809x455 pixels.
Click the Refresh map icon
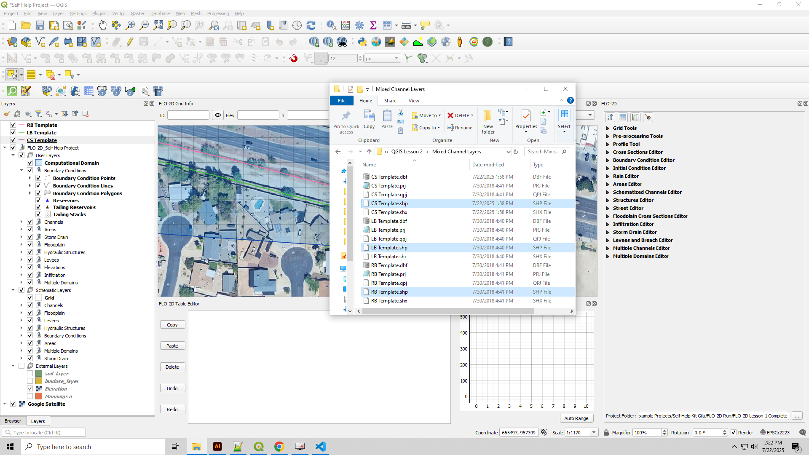point(311,25)
